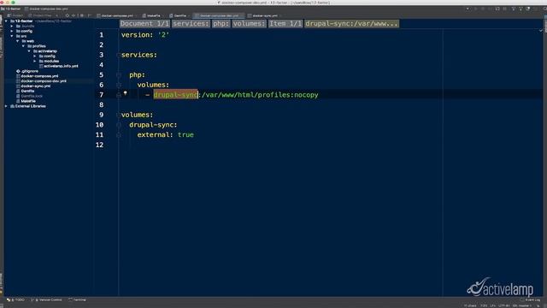Click the version '2' string

tap(163, 35)
